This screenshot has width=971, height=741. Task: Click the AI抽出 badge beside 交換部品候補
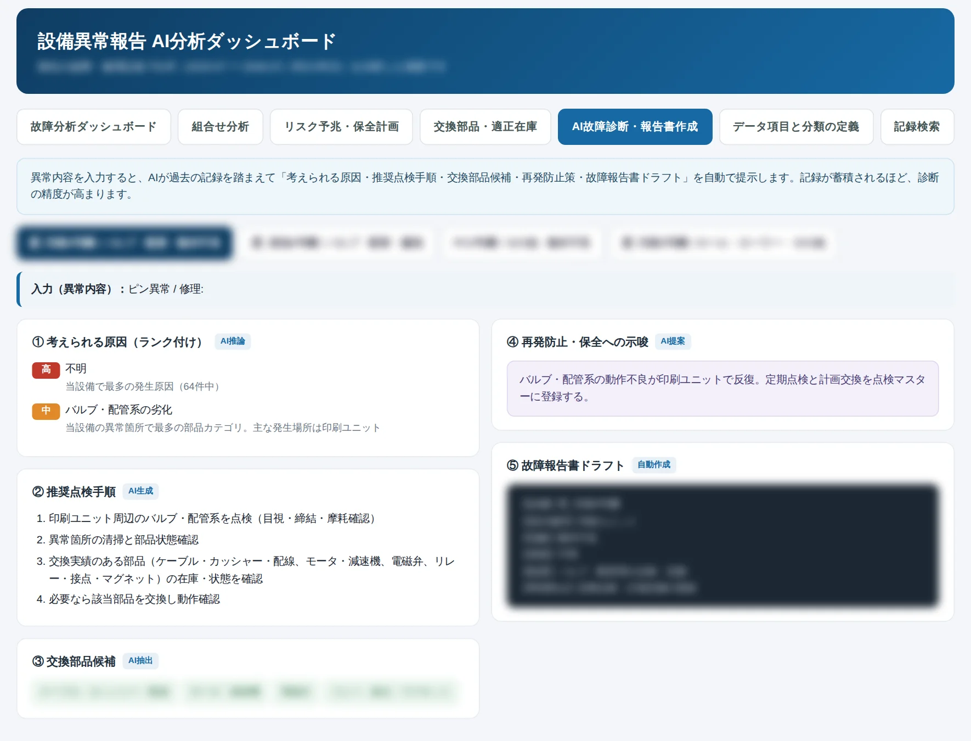point(140,661)
